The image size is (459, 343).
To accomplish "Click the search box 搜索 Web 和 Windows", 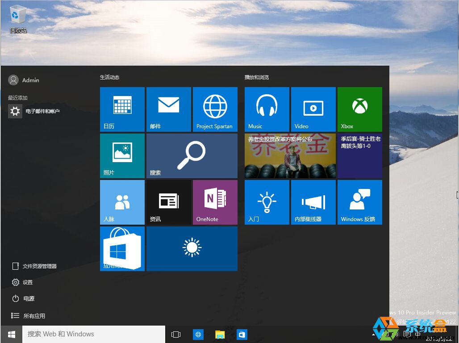I will coord(94,334).
